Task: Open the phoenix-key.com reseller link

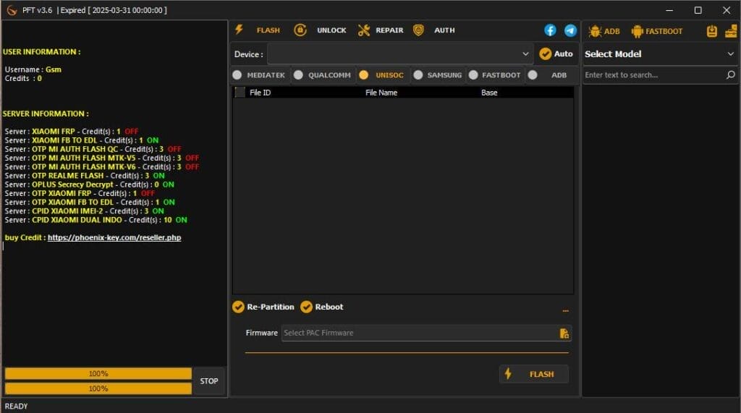Action: tap(114, 238)
